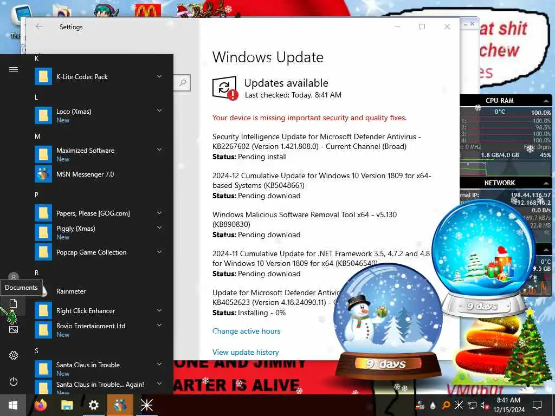Screen dimensions: 555x416
Task: Open the K-Lite Codec Pack folder icon
Action: [43, 76]
